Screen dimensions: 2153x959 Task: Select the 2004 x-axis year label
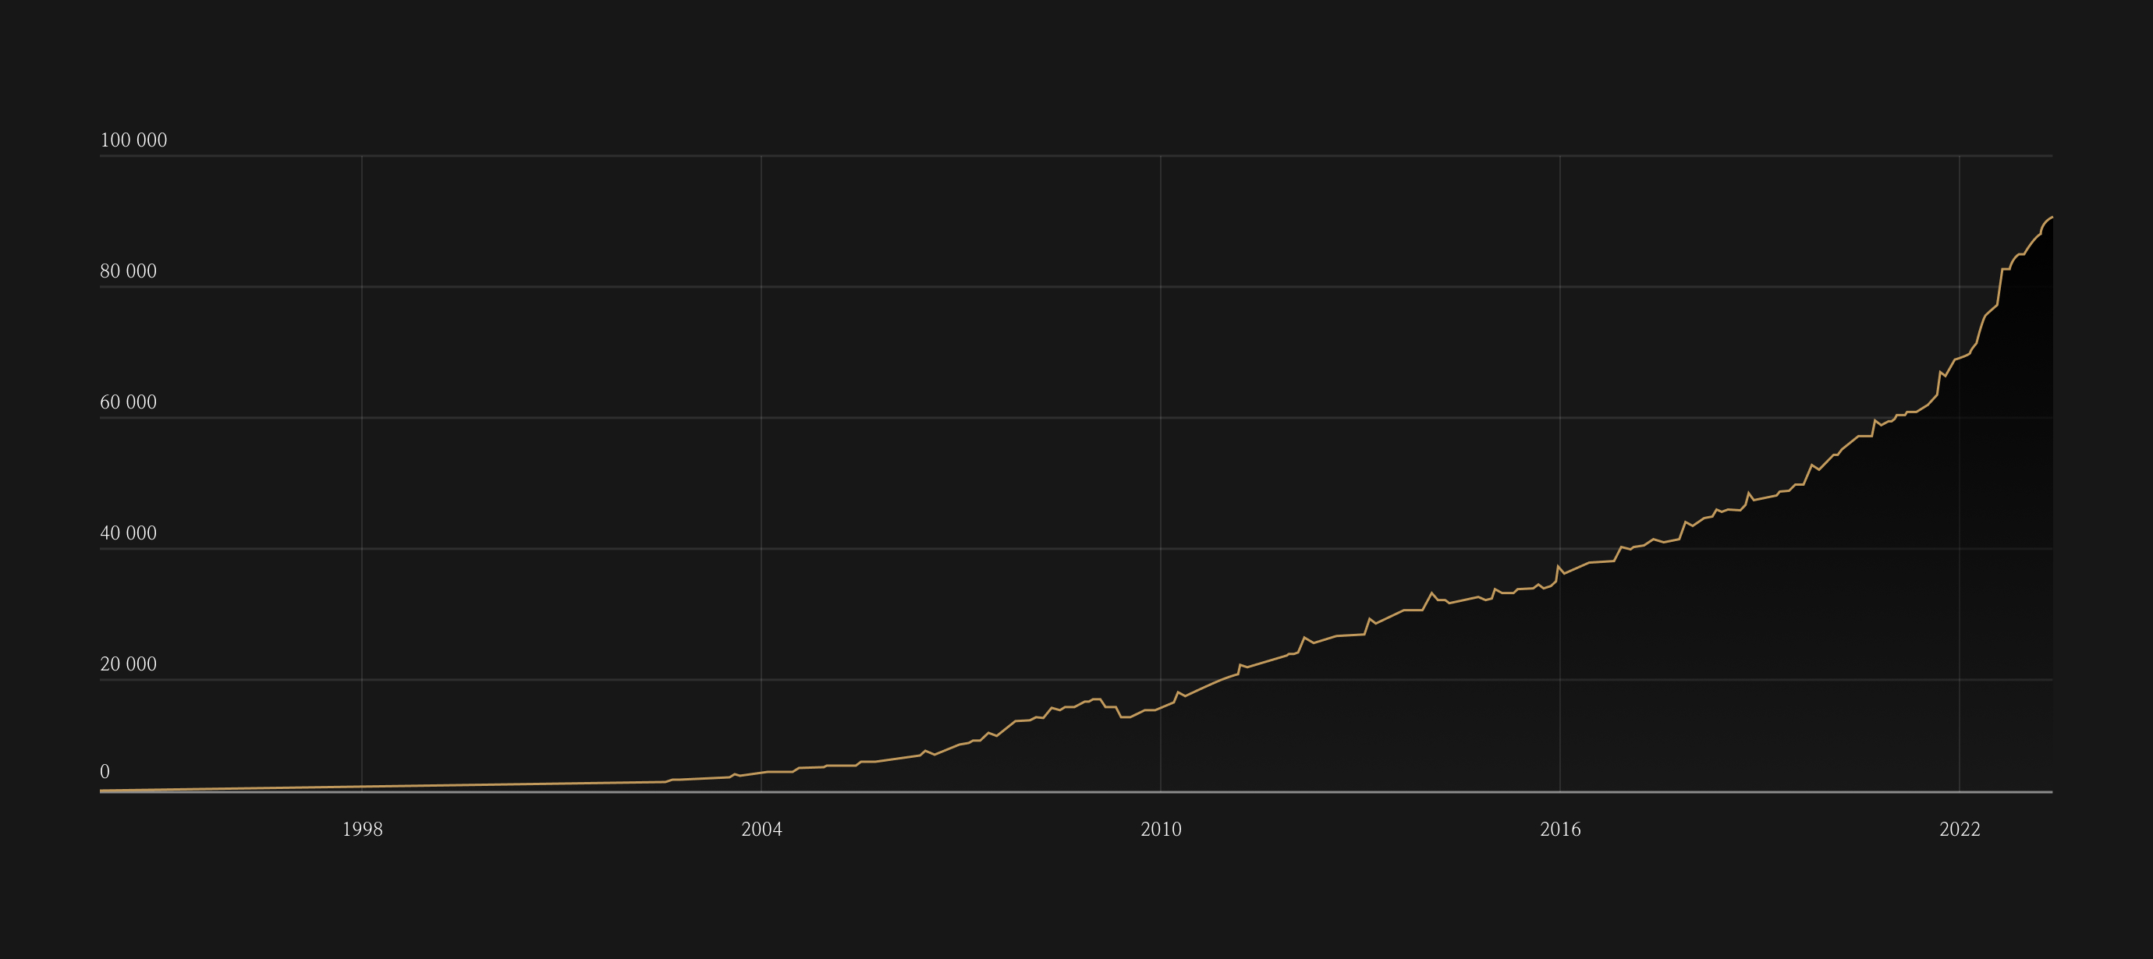(761, 830)
